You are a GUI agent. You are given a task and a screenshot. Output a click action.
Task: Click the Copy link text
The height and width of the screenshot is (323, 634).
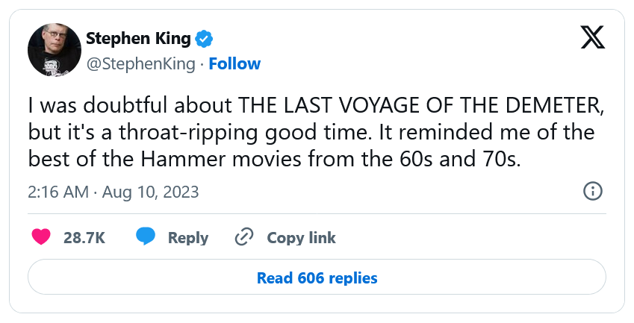[301, 238]
